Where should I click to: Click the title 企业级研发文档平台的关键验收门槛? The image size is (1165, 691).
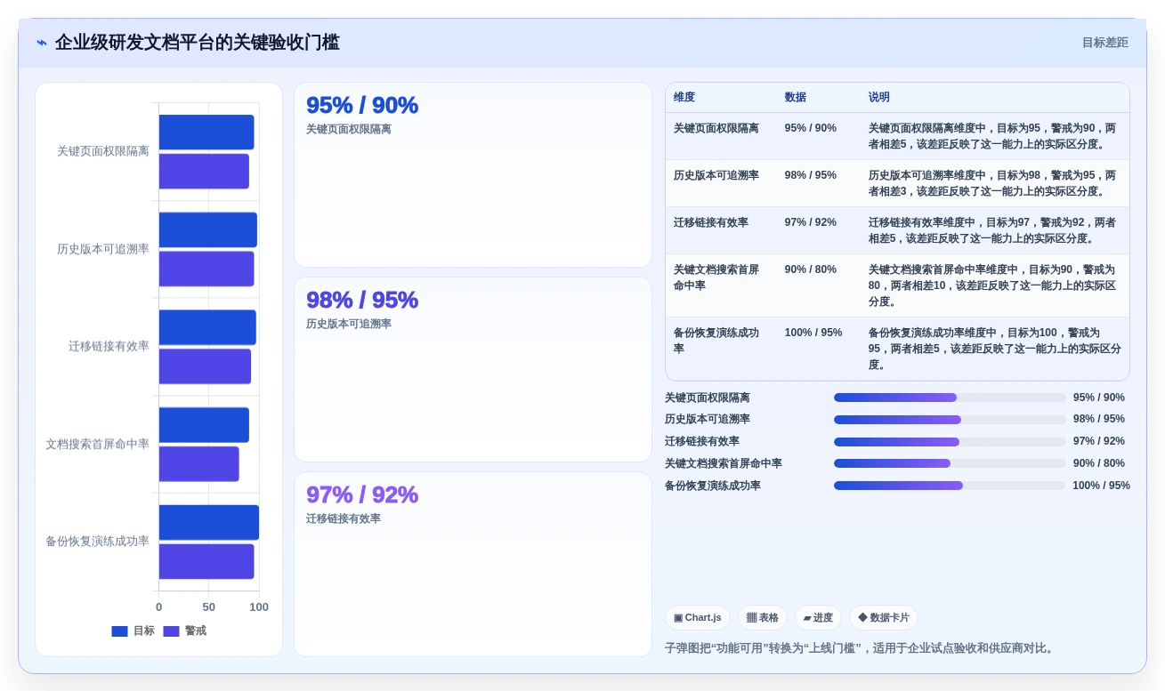197,43
